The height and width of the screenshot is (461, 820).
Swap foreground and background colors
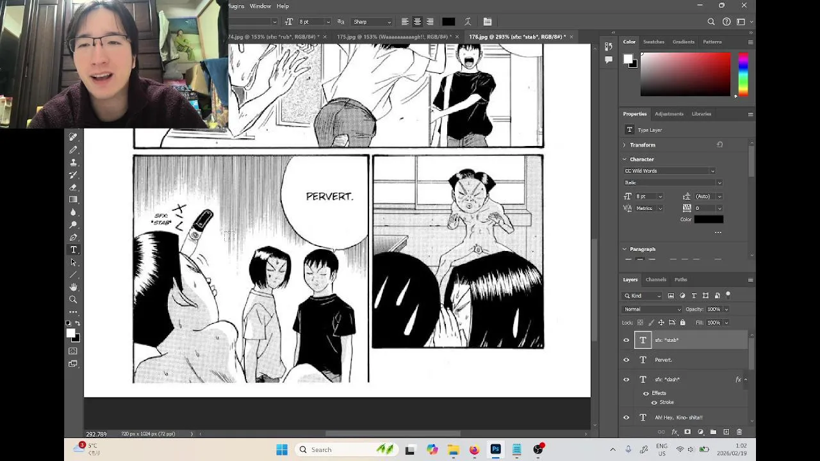(78, 325)
